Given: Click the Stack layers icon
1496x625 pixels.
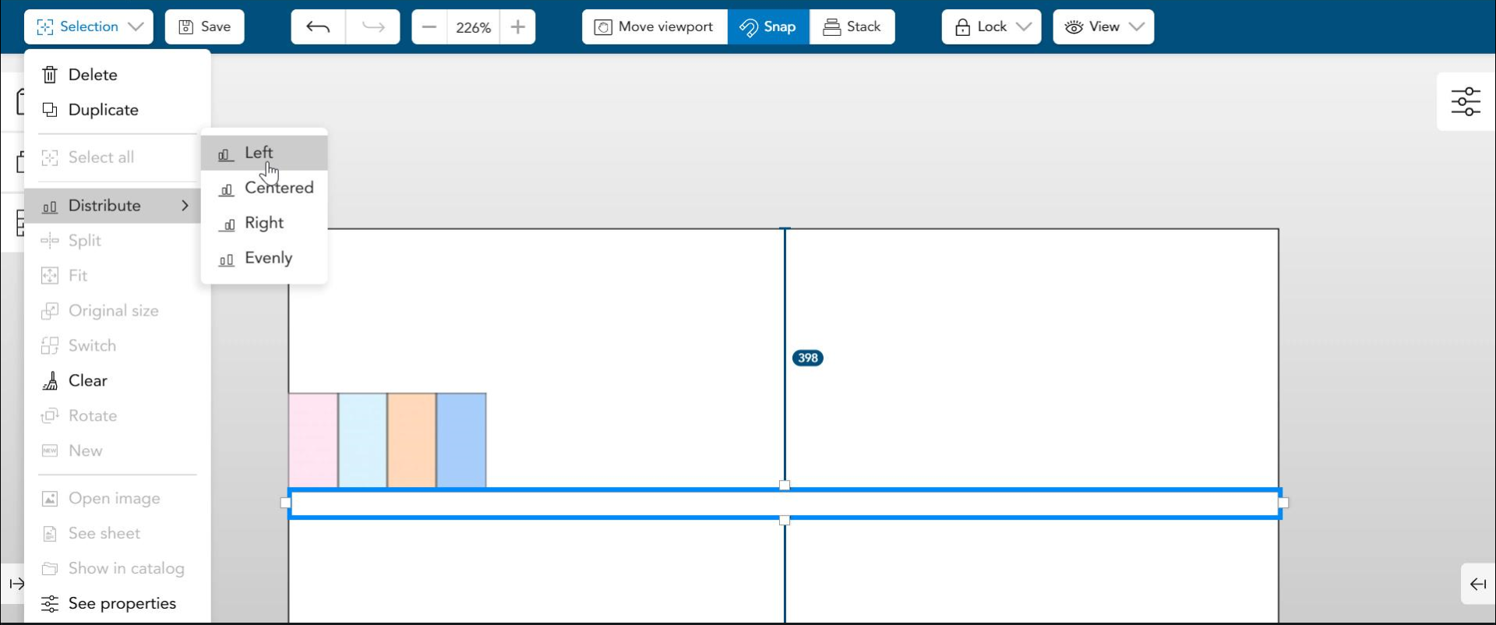Looking at the screenshot, I should pyautogui.click(x=831, y=27).
